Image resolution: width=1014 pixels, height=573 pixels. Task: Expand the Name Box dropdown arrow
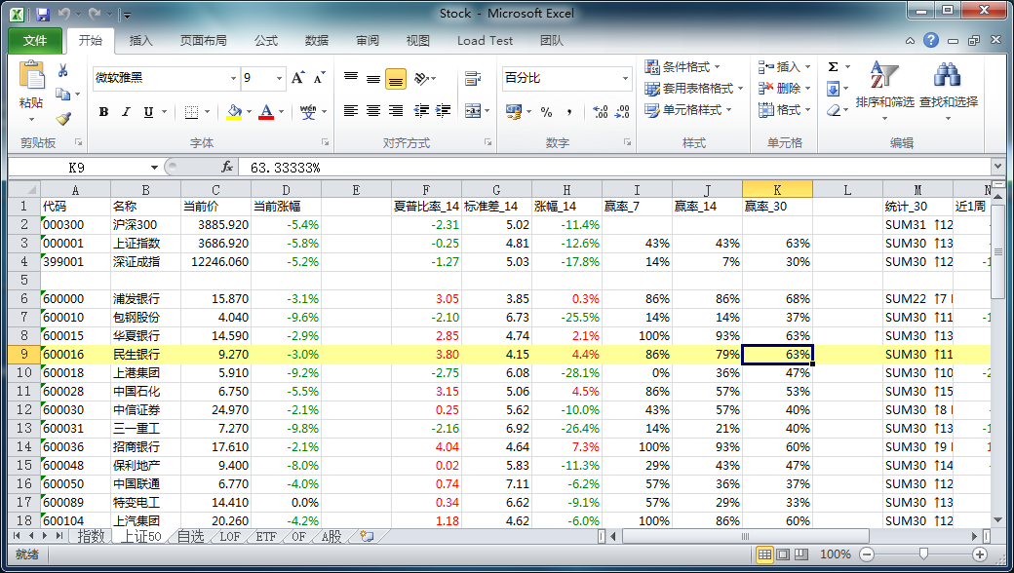tap(155, 168)
